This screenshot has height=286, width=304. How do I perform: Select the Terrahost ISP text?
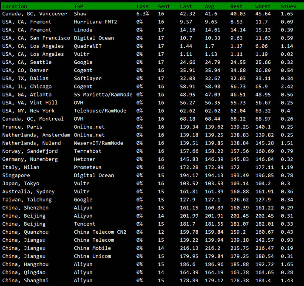coord(88,151)
